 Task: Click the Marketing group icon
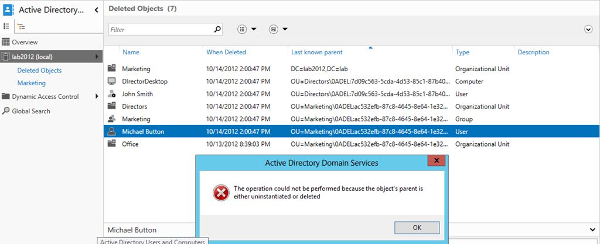point(111,119)
